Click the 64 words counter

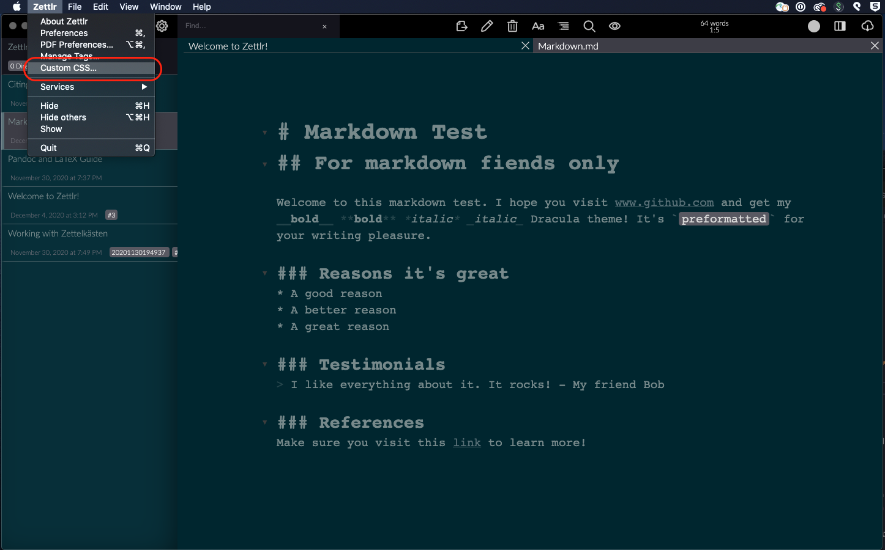(714, 23)
